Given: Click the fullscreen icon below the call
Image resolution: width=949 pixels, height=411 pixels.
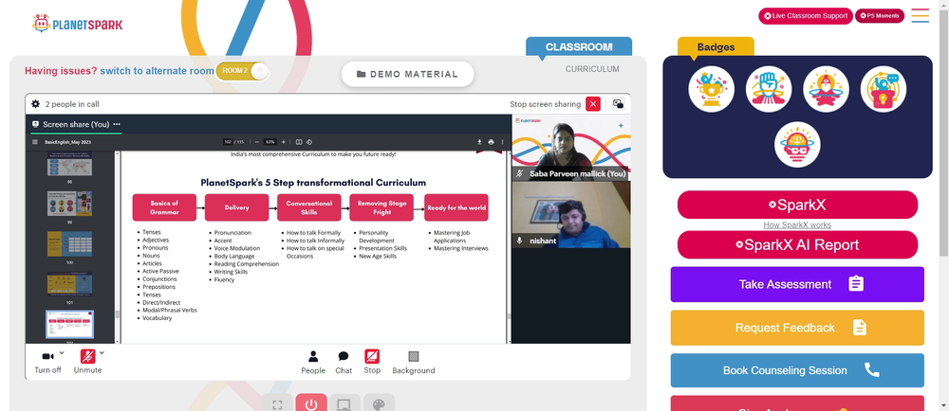Looking at the screenshot, I should [277, 403].
